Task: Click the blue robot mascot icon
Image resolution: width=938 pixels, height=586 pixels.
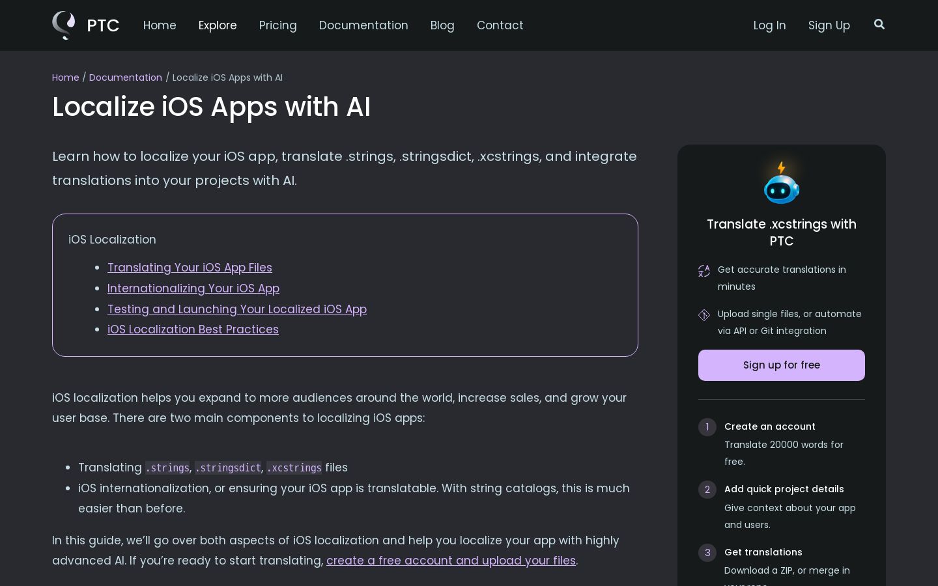Action: click(x=782, y=183)
